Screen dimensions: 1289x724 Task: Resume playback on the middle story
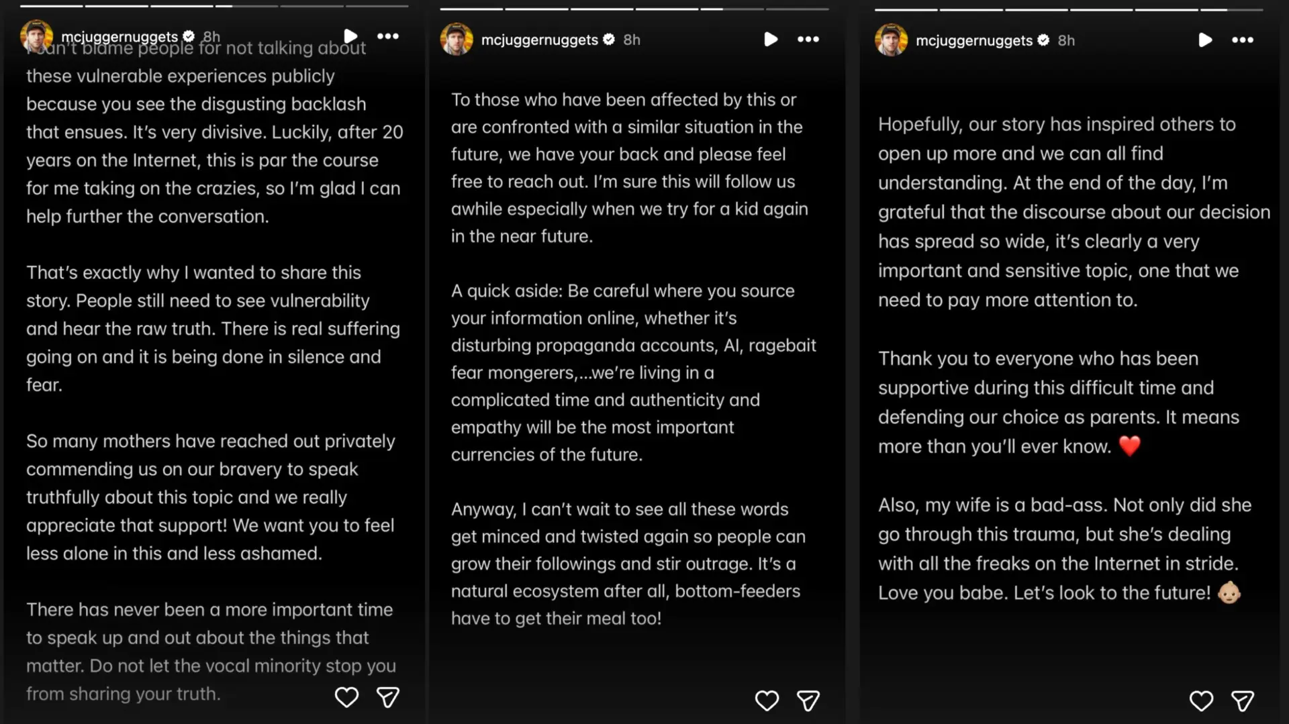771,39
